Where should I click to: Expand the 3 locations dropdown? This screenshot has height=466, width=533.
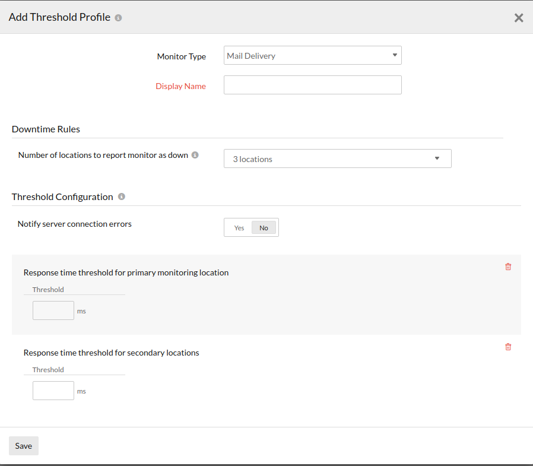[337, 159]
